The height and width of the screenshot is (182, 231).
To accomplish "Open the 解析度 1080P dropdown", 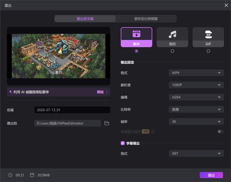I will pos(196,85).
